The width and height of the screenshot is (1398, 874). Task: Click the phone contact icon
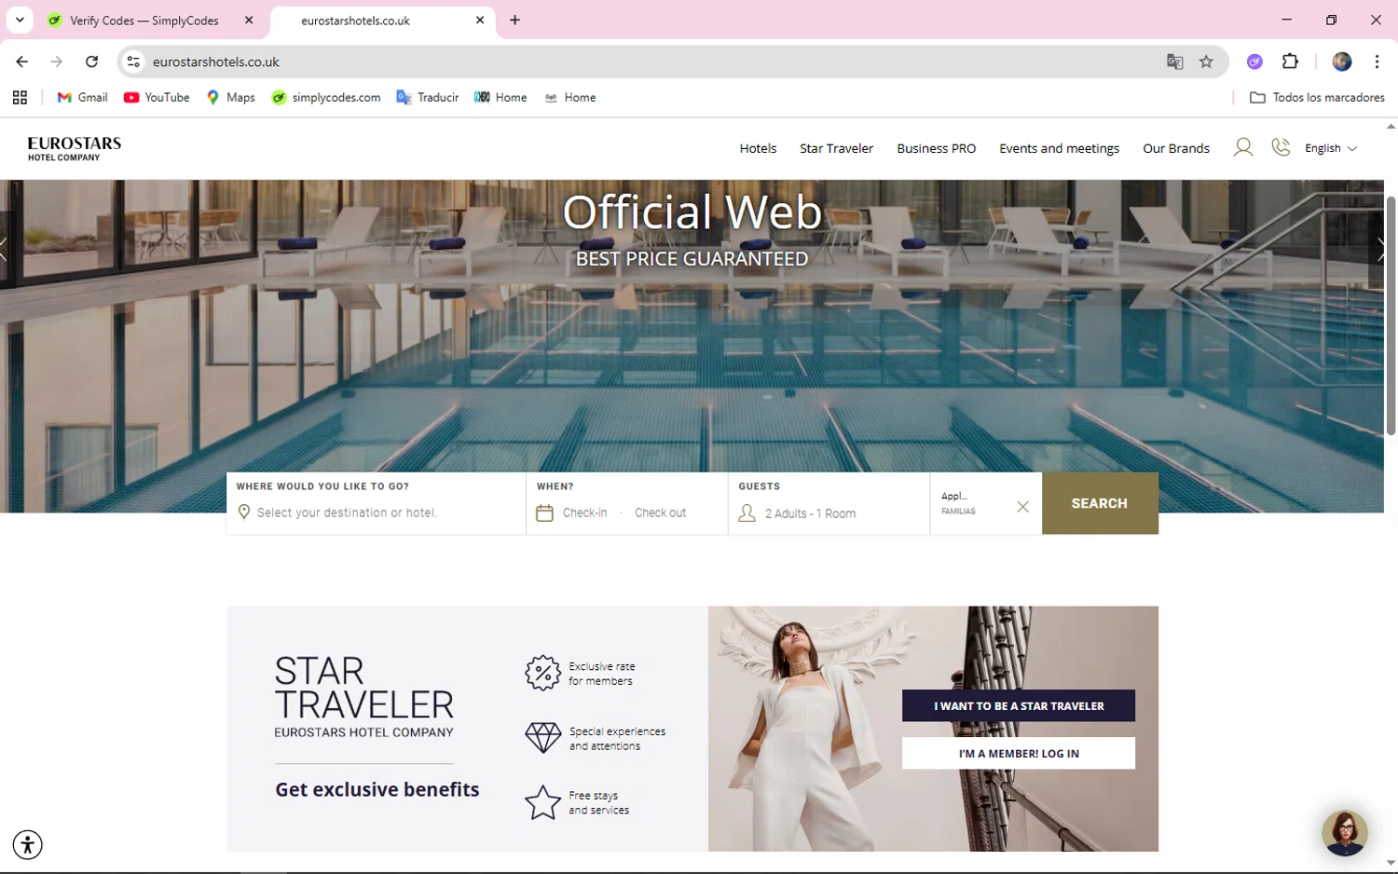1281,147
